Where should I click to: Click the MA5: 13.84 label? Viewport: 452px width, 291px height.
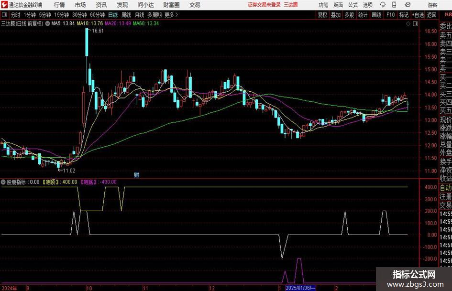click(63, 23)
